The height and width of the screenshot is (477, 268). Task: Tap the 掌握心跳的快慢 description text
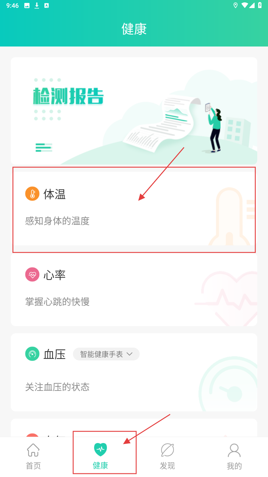tap(57, 302)
